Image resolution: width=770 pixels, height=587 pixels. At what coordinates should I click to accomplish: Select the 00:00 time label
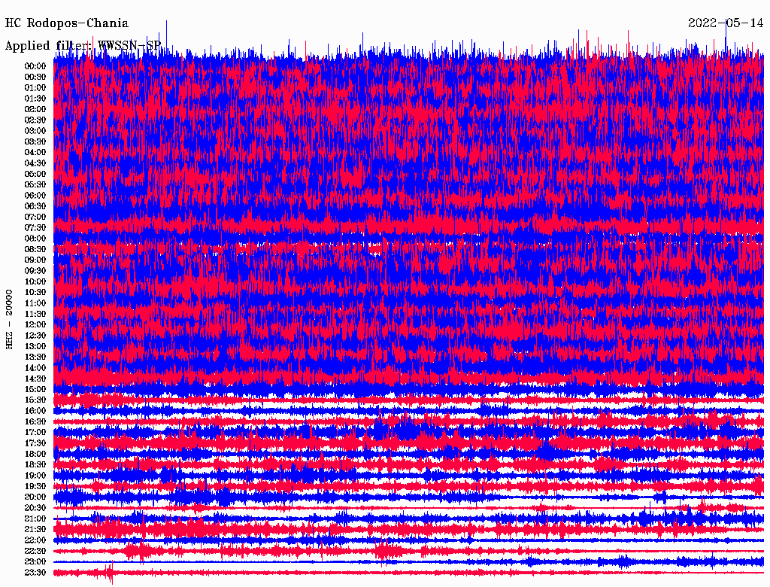coord(35,66)
